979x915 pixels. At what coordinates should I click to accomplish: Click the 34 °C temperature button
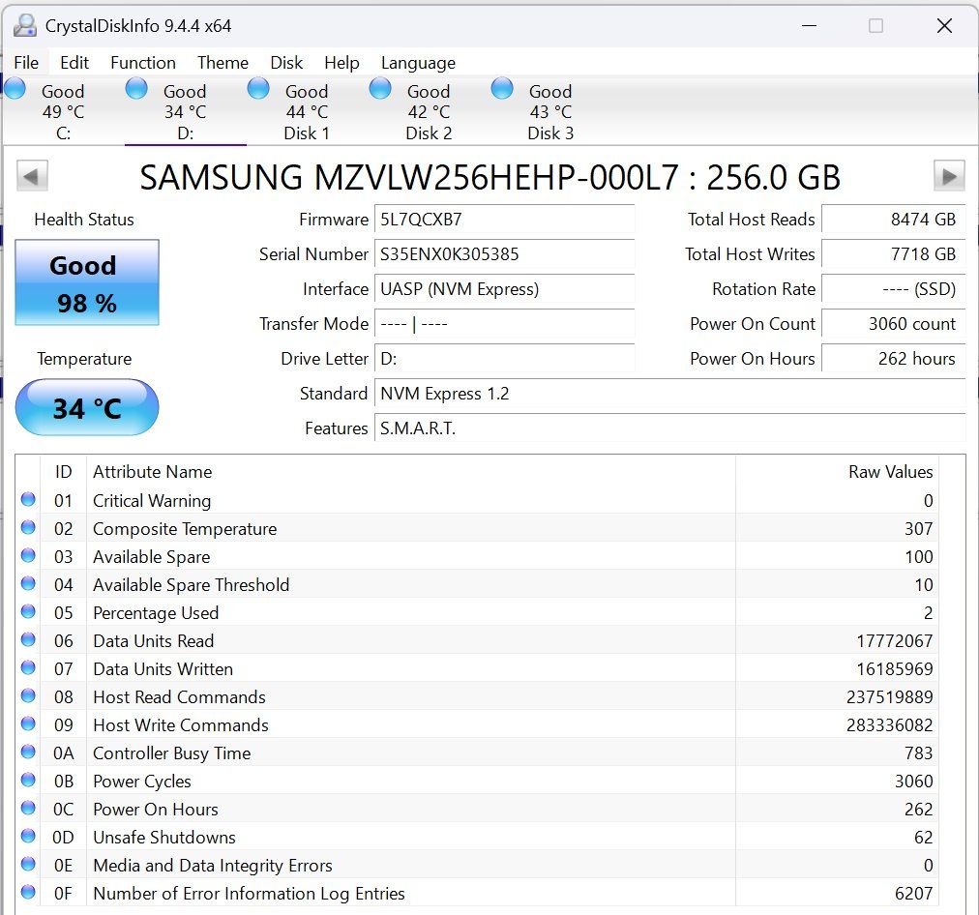point(87,407)
